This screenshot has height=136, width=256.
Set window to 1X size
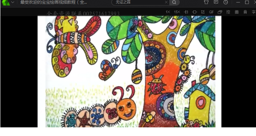click(x=168, y=12)
